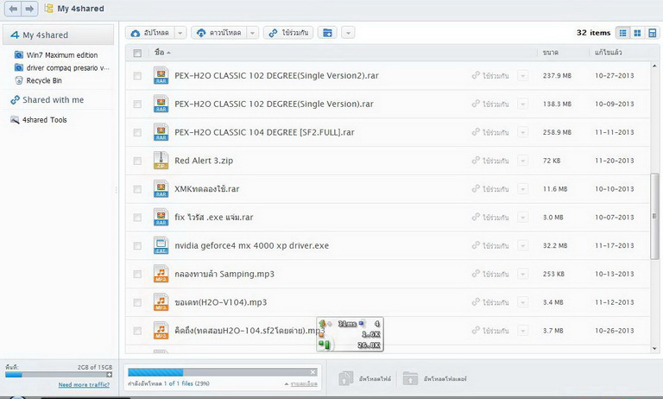This screenshot has height=399, width=663.
Task: Open Win7 Maximum edition folder in sidebar
Action: point(62,55)
